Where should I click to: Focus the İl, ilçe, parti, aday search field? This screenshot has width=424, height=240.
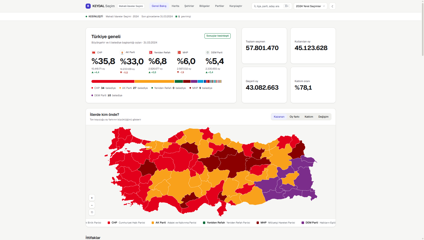click(272, 6)
